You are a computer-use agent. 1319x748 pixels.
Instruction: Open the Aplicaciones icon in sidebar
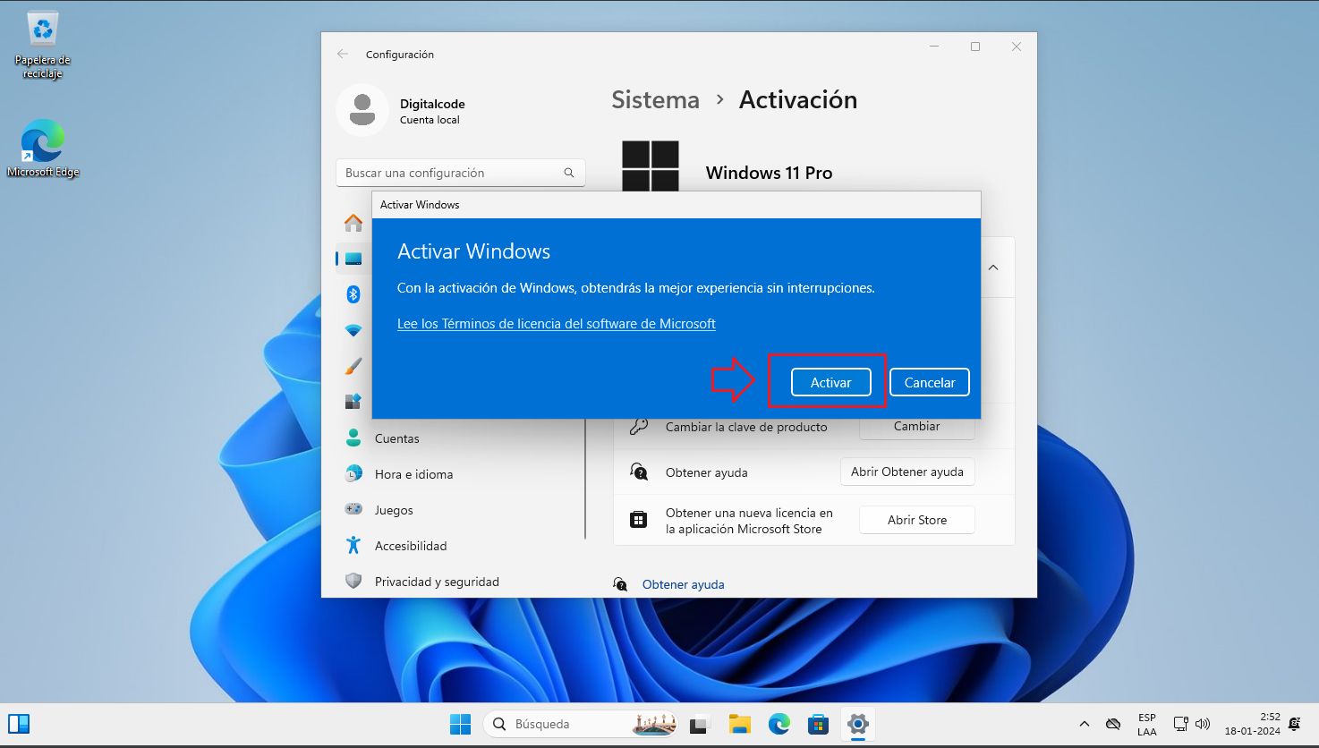(x=353, y=402)
